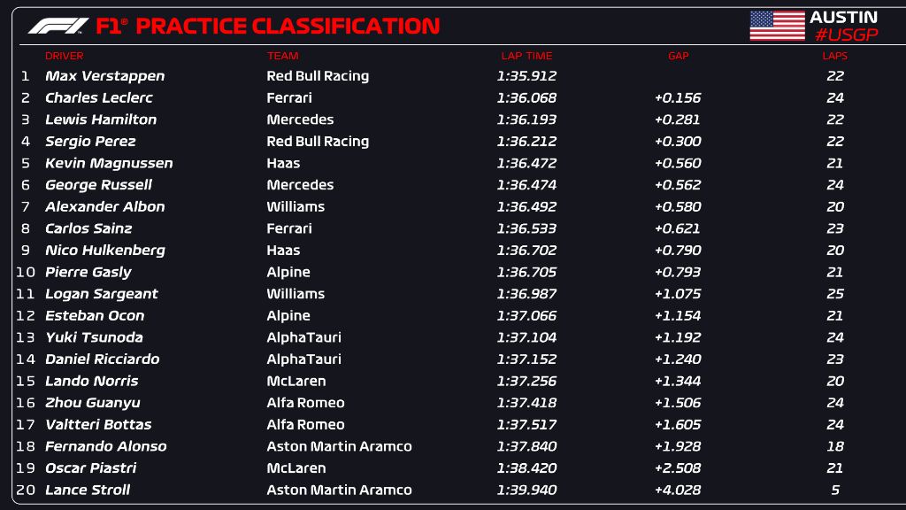Click Logan Sargeant's lap count 25
The image size is (906, 510).
(x=834, y=294)
